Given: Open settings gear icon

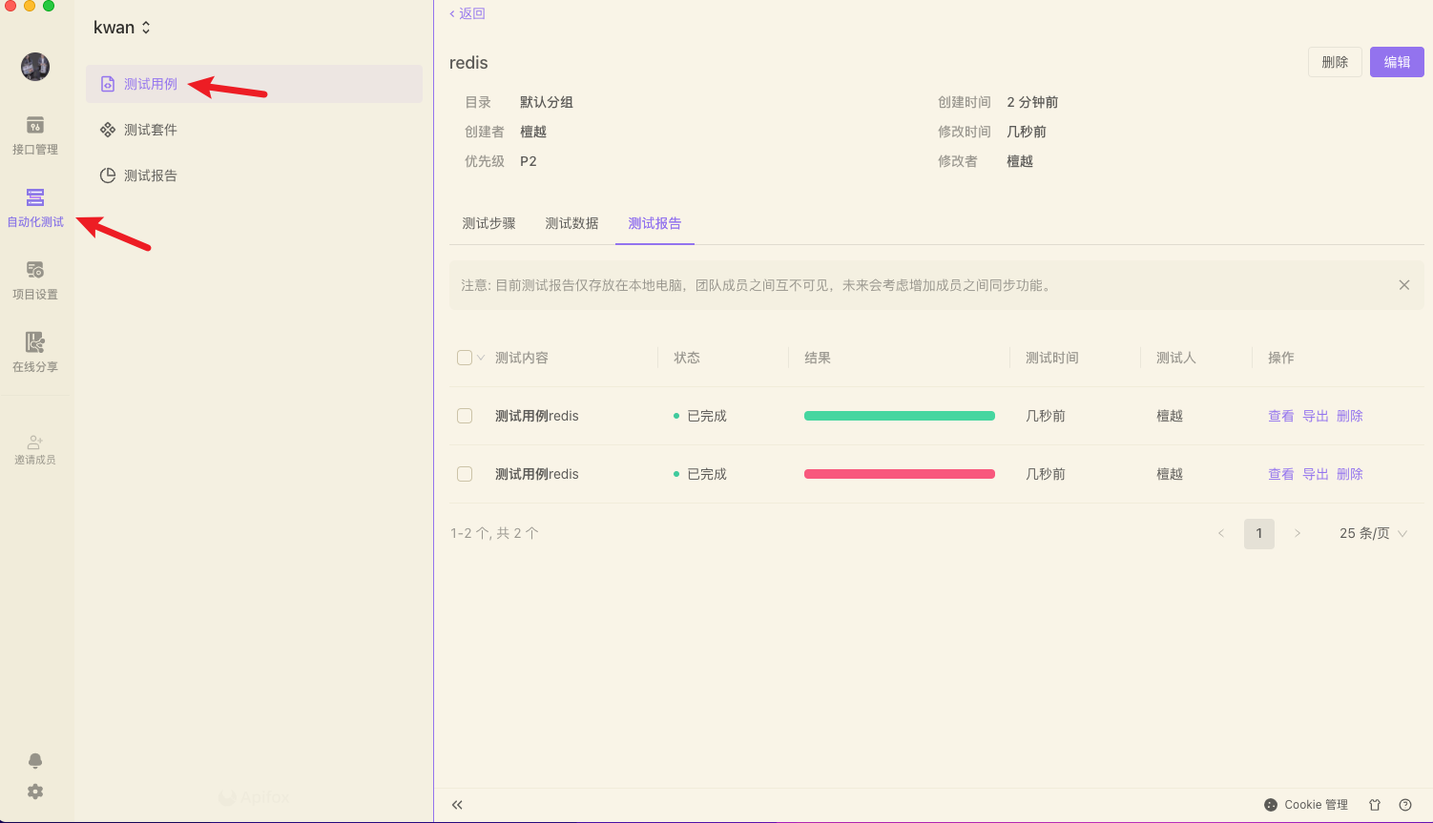Looking at the screenshot, I should coord(35,792).
